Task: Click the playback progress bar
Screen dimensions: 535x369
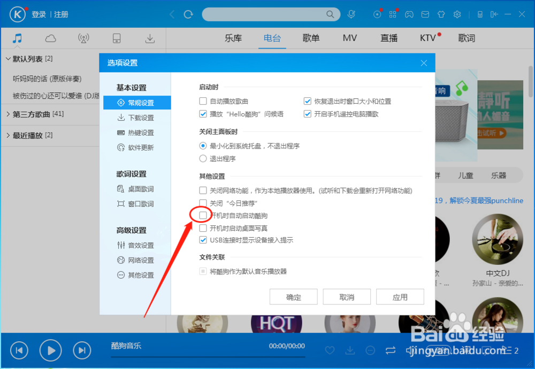Action: [208, 357]
